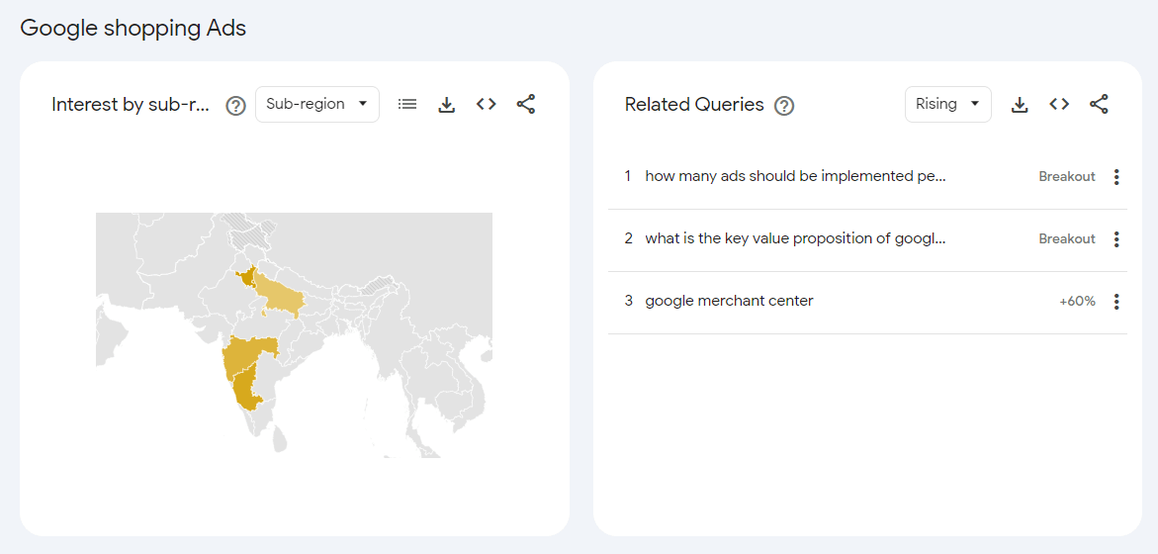
Task: Open query 'what is the key value proposition'
Action: tap(795, 238)
